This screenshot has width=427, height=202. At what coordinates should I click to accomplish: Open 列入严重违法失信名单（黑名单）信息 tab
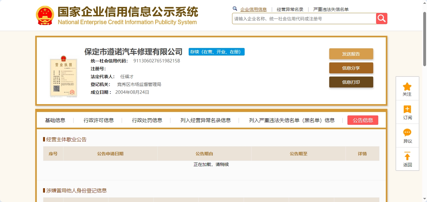click(x=292, y=120)
